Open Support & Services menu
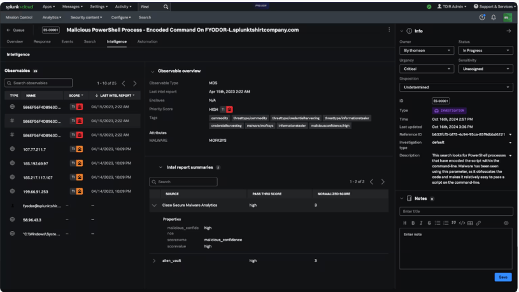This screenshot has height=292, width=519. coord(495,6)
